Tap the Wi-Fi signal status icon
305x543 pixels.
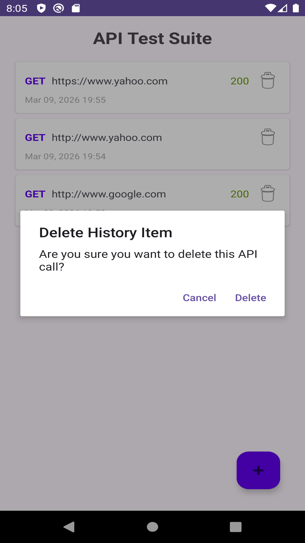[x=270, y=8]
